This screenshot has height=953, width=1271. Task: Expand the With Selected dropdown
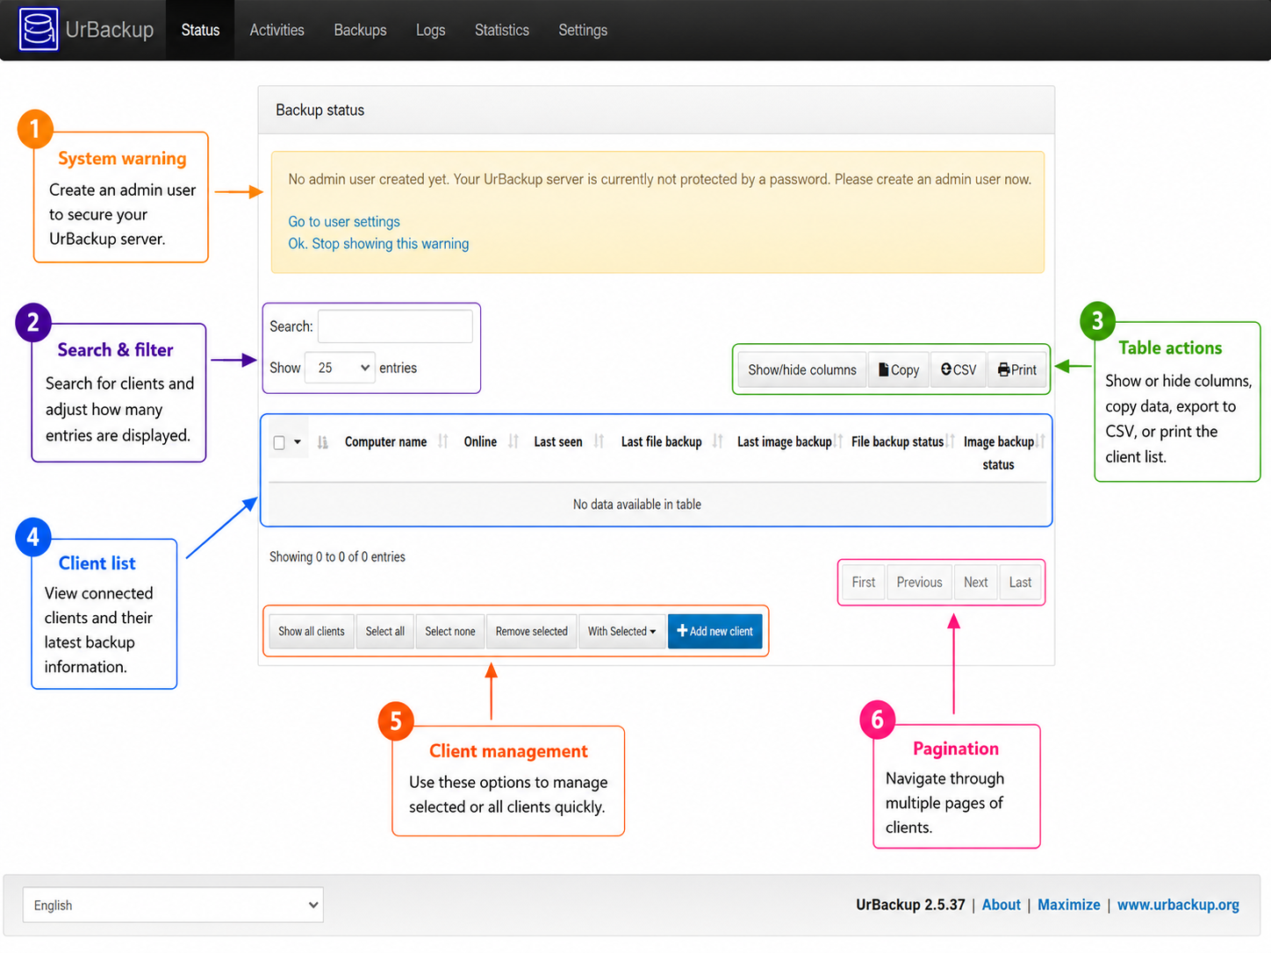621,631
